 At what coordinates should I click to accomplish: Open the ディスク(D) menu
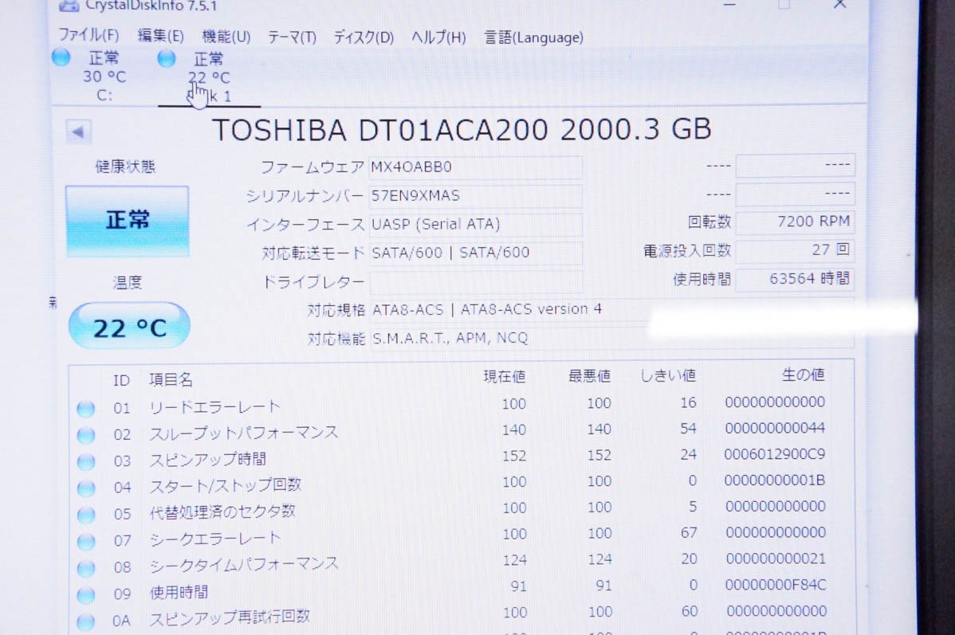point(364,37)
